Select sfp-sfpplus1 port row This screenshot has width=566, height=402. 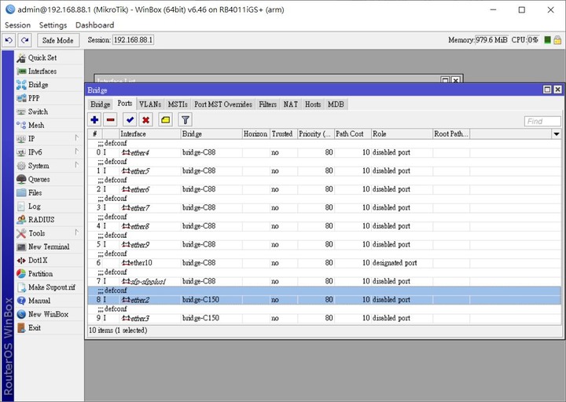tap(324, 281)
